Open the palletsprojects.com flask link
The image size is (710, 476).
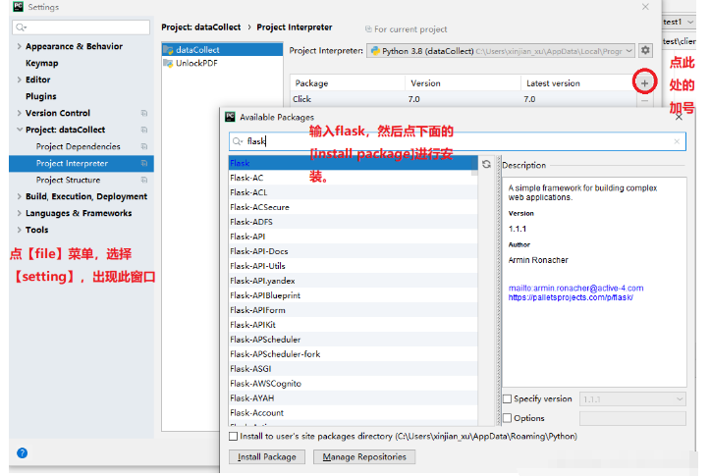pyautogui.click(x=571, y=297)
